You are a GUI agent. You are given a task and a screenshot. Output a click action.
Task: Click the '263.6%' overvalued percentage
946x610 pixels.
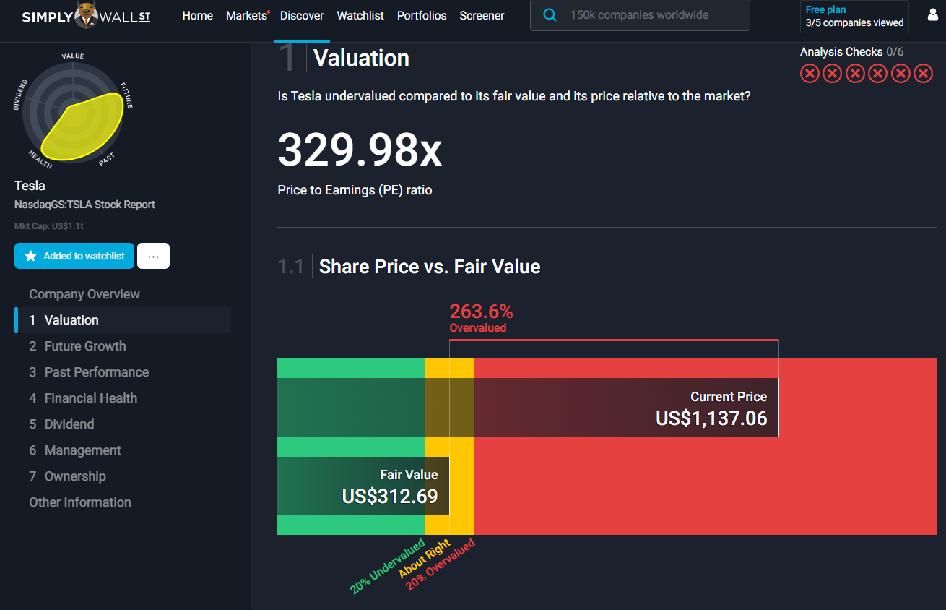point(481,312)
